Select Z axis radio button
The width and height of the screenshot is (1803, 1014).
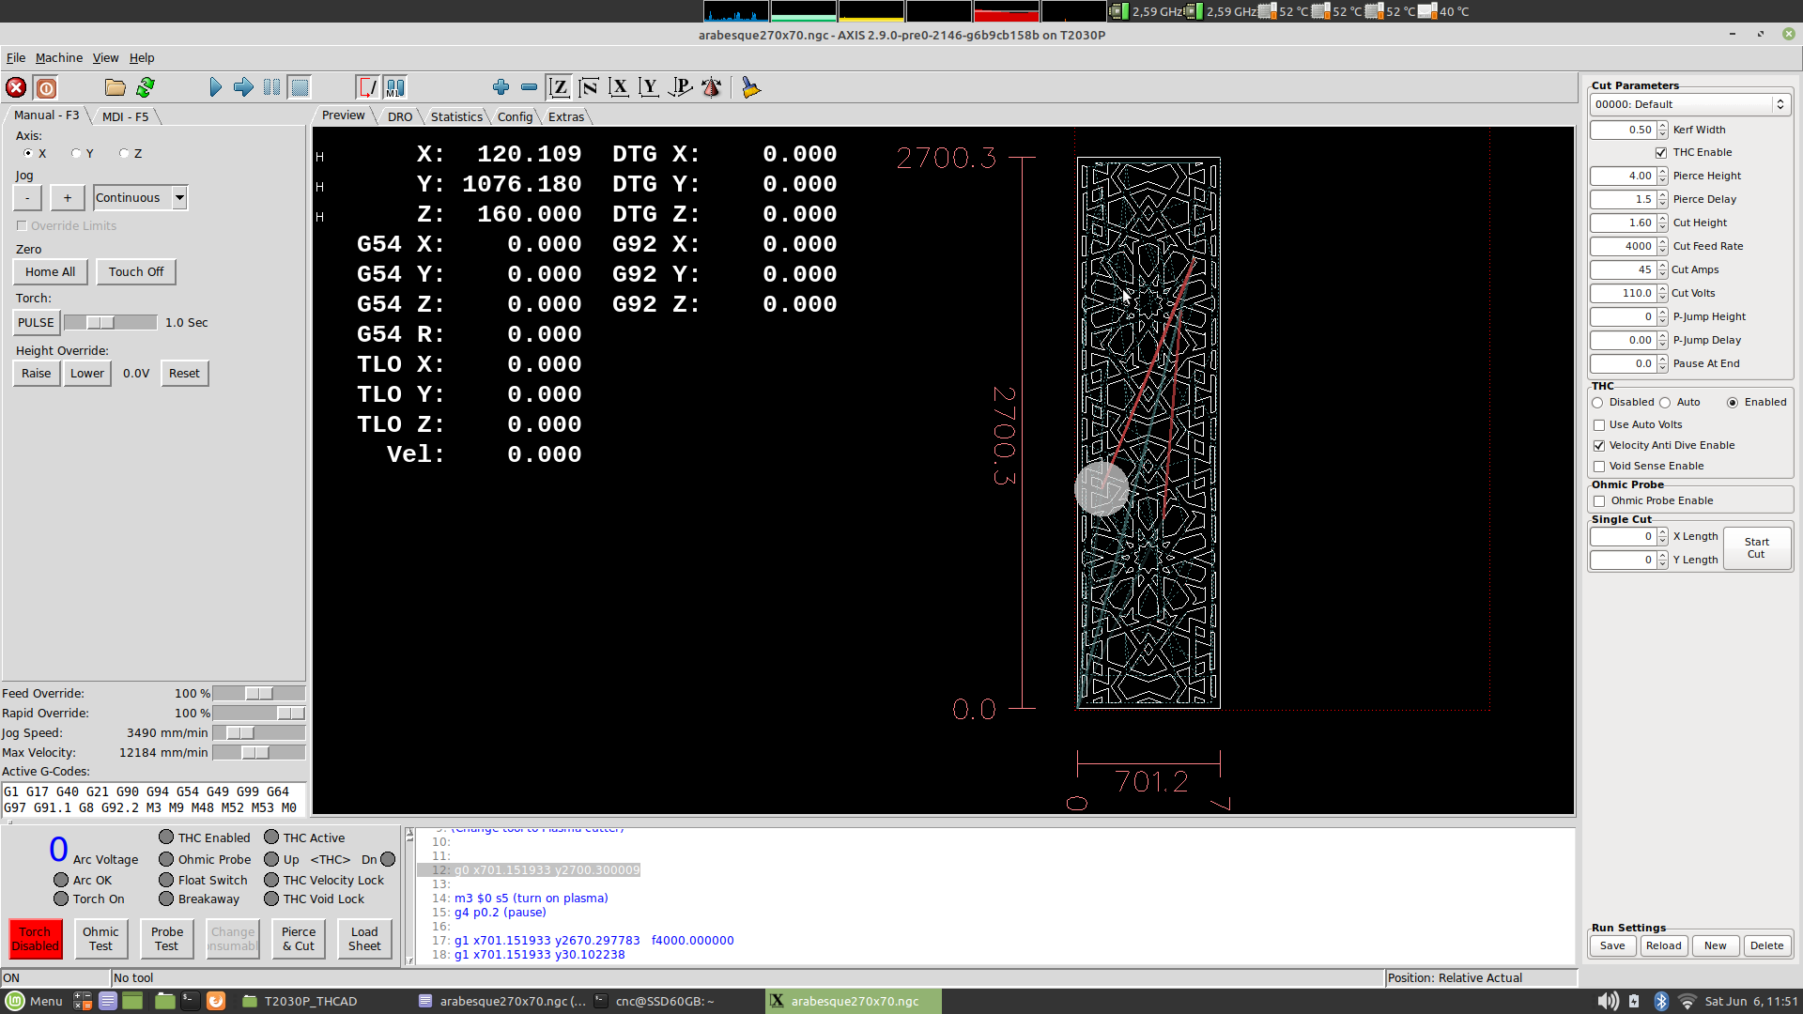pyautogui.click(x=124, y=153)
